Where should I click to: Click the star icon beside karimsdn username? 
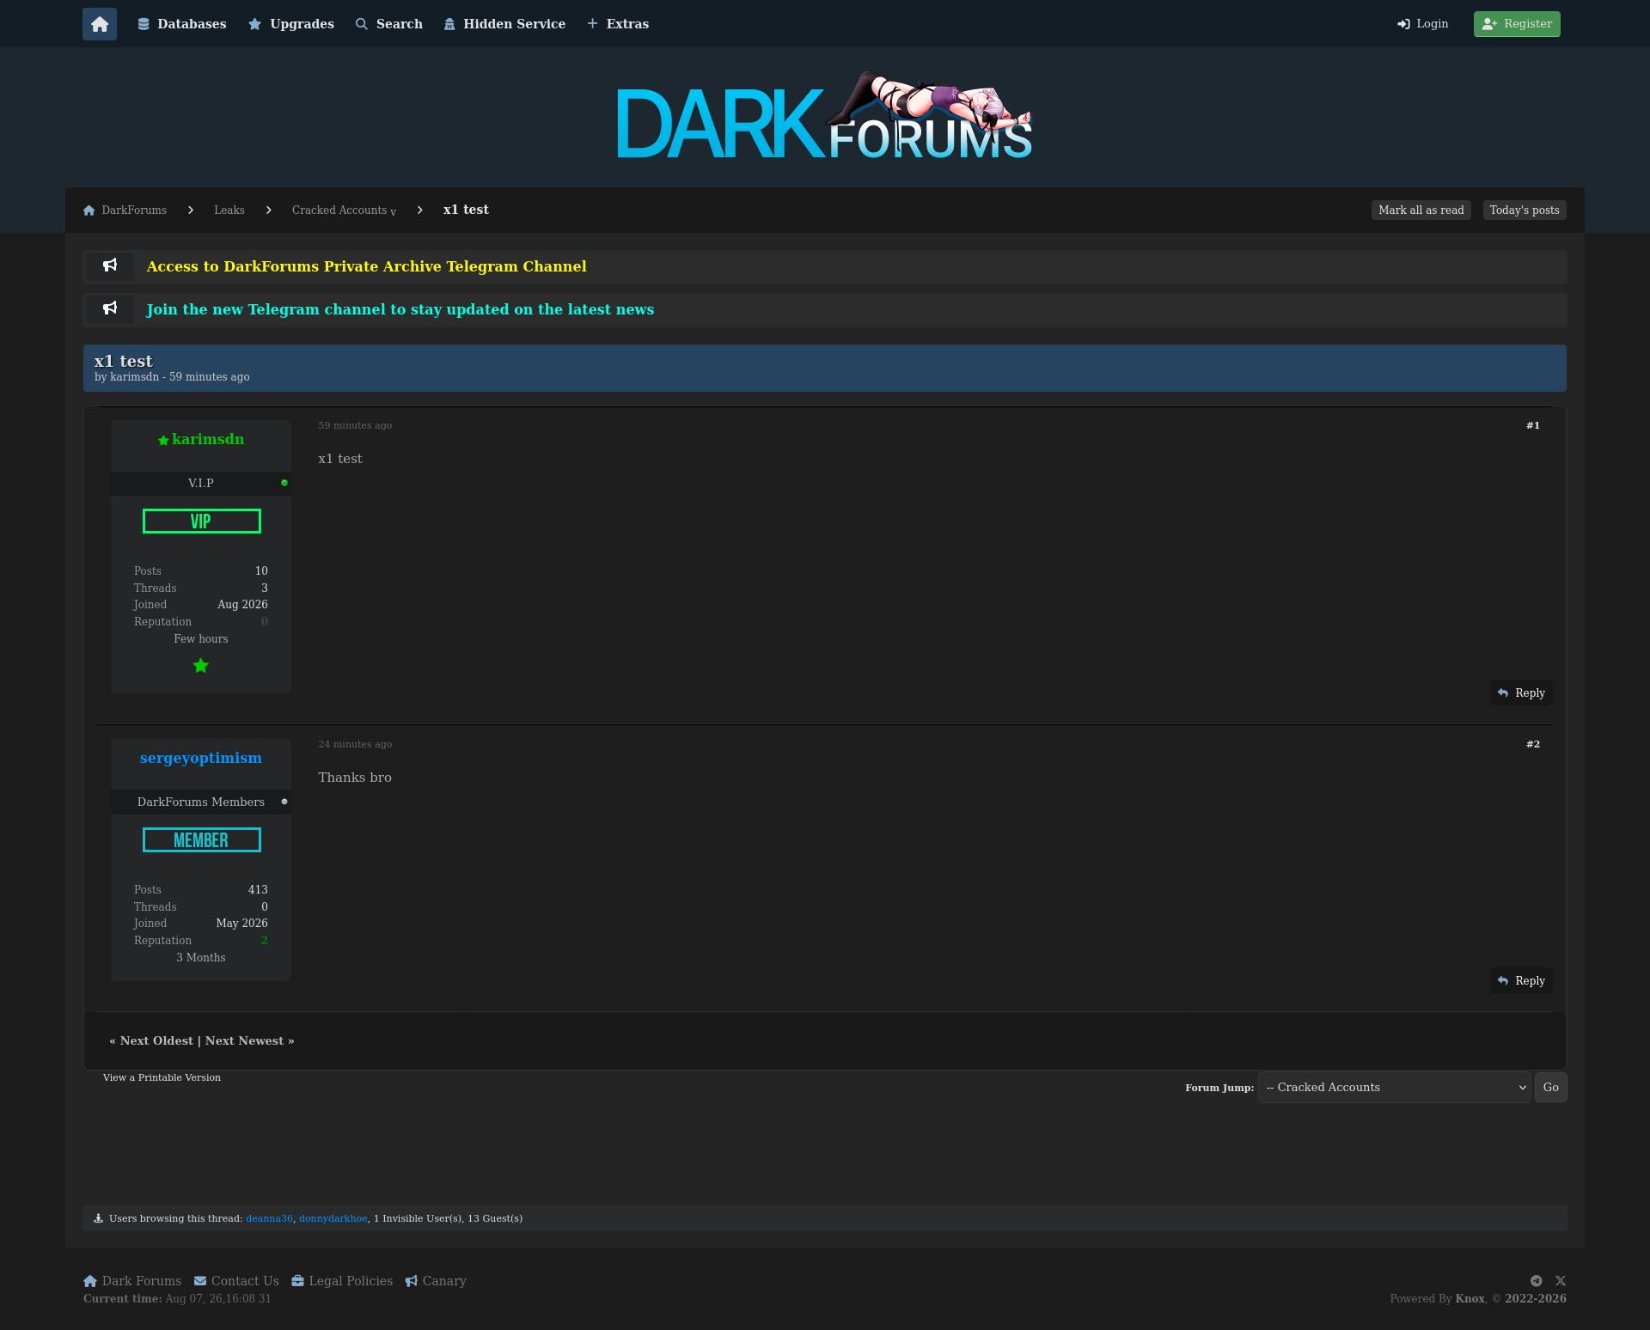pos(163,441)
